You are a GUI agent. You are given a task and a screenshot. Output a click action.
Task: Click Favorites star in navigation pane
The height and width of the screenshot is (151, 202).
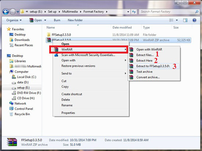click(9, 29)
